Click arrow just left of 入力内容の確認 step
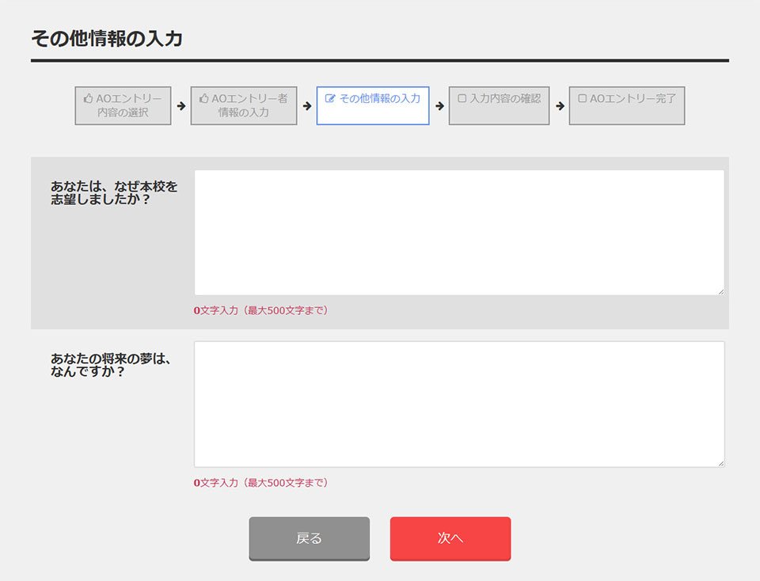The image size is (760, 581). coord(439,106)
